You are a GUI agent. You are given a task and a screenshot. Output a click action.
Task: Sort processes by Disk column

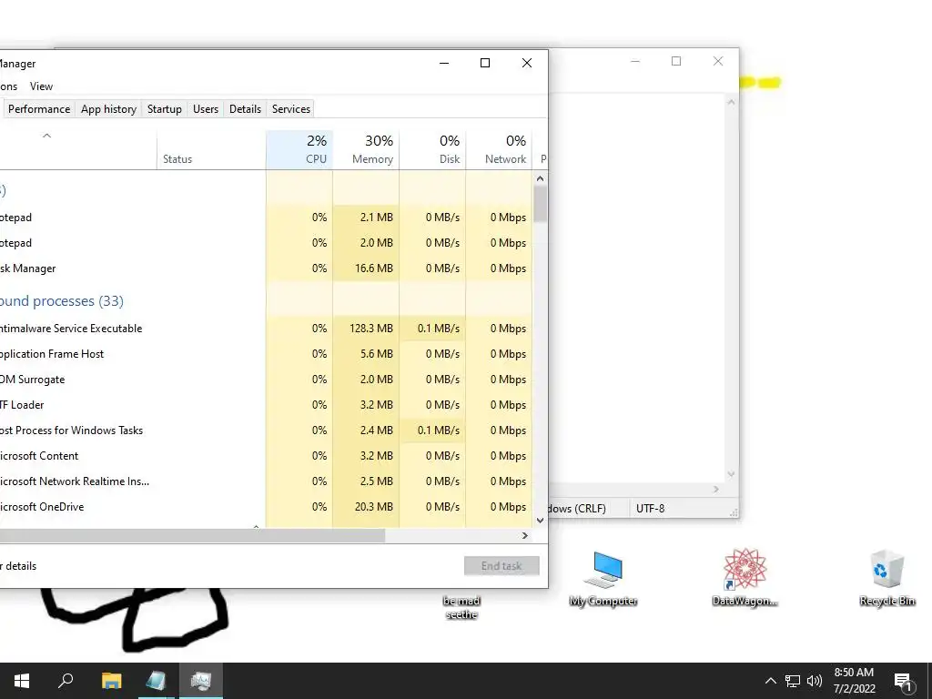pyautogui.click(x=432, y=150)
